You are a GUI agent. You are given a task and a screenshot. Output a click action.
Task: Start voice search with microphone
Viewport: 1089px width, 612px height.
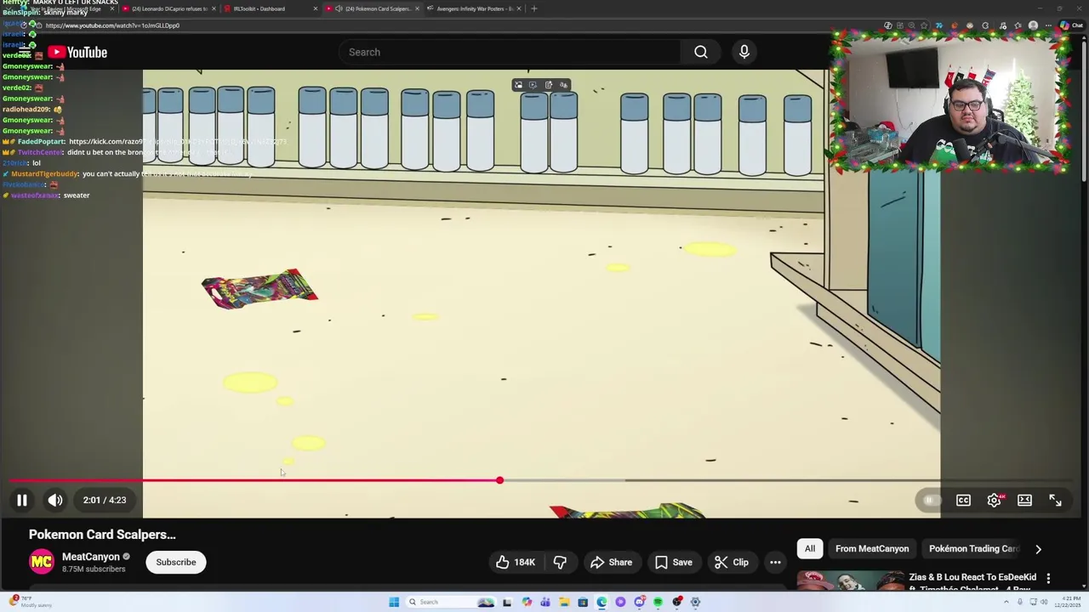[744, 52]
